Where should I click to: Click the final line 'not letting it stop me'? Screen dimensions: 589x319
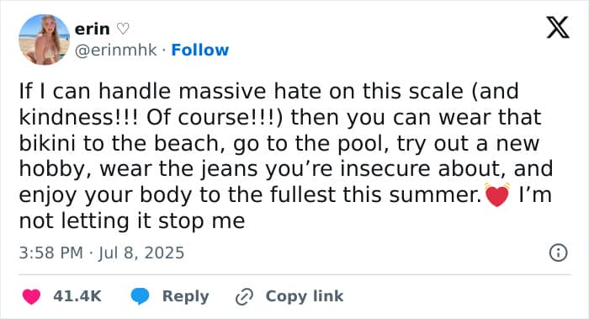pyautogui.click(x=132, y=221)
